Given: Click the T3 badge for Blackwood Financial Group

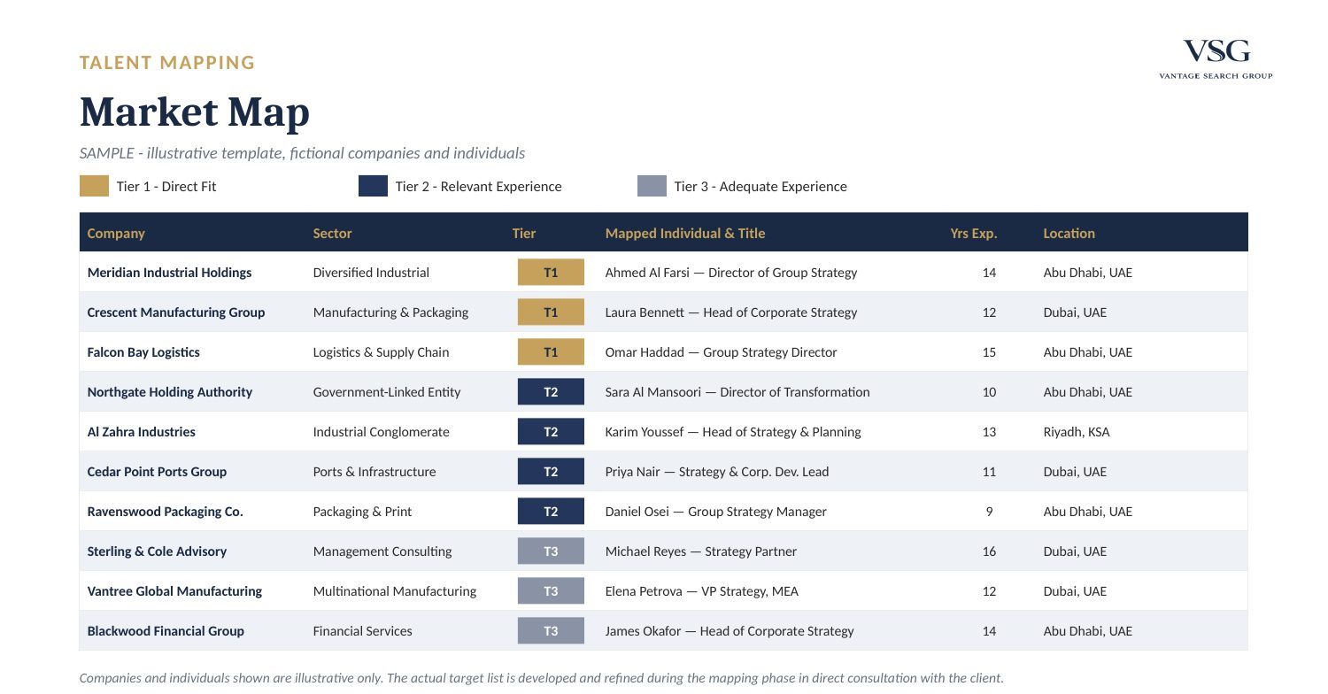Looking at the screenshot, I should (551, 631).
